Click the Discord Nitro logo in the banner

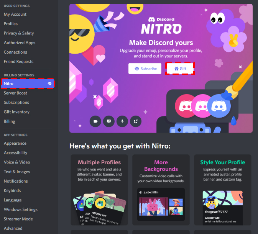(161, 26)
